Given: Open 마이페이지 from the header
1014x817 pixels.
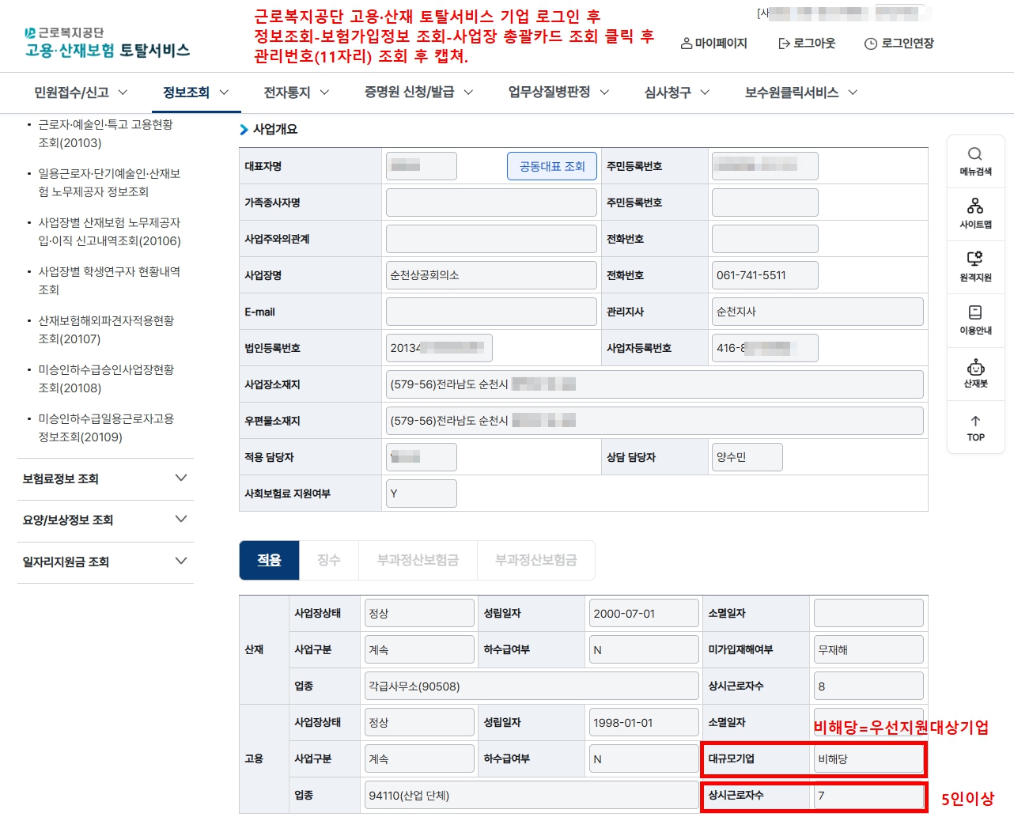Looking at the screenshot, I should tap(713, 43).
